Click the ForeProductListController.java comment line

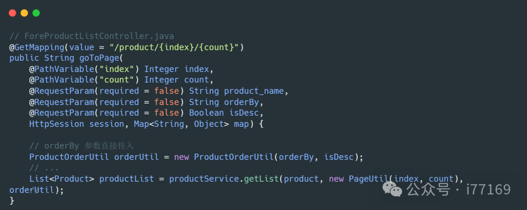[x=92, y=36]
